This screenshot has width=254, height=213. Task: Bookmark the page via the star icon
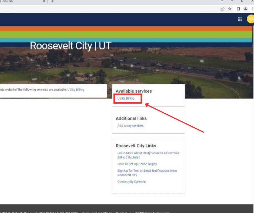230,9
